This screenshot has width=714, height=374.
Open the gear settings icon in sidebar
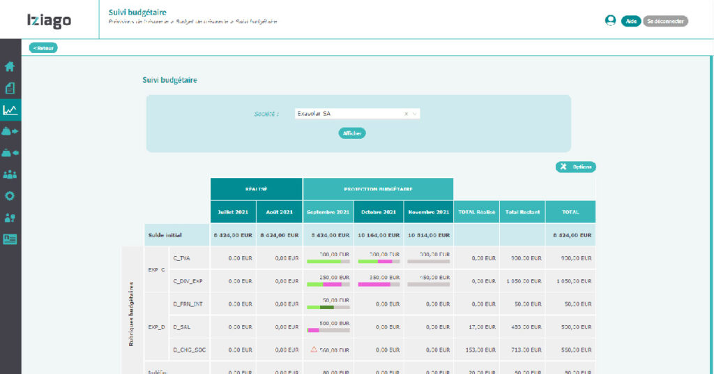click(10, 196)
